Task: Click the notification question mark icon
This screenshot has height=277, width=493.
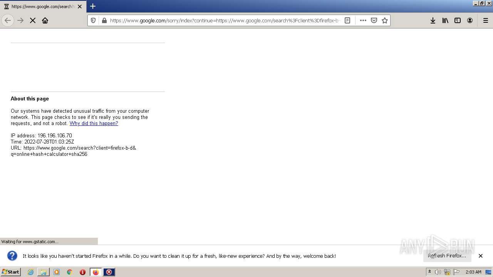Action: 12,256
